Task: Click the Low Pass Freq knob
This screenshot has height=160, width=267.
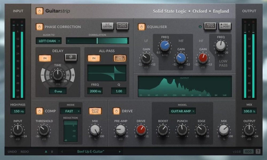Action: [x=221, y=46]
